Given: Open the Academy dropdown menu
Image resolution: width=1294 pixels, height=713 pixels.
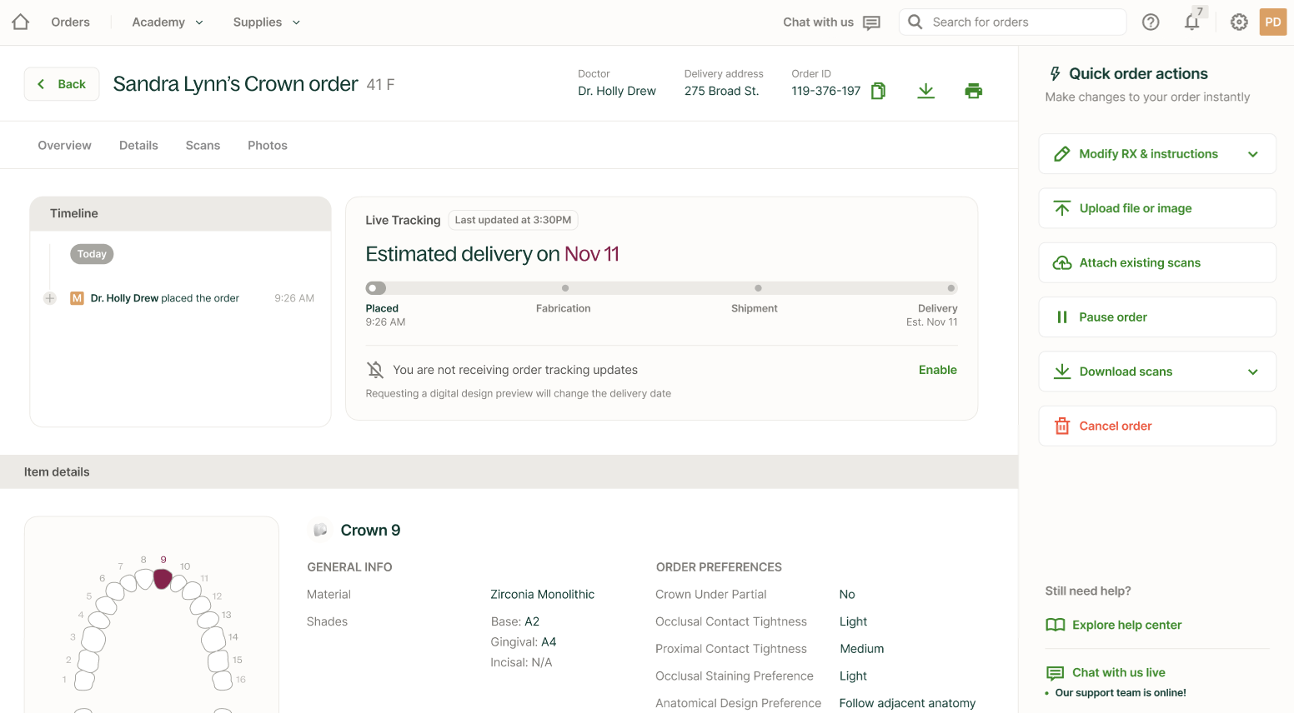Looking at the screenshot, I should tap(168, 22).
